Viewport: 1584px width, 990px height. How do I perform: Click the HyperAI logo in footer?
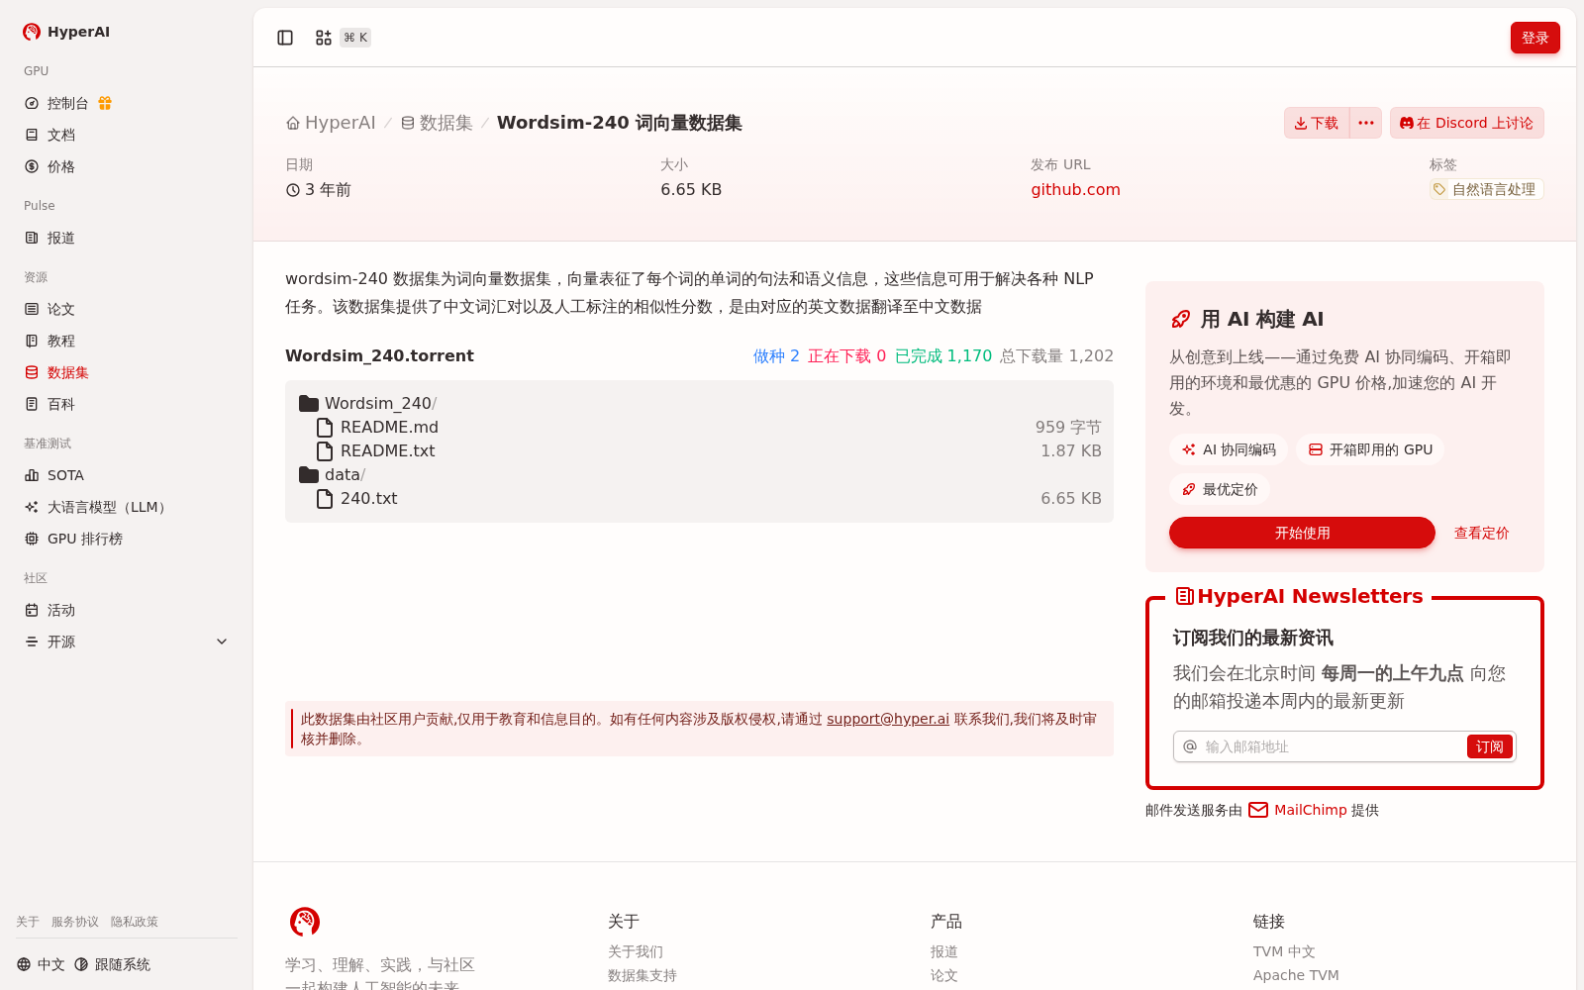coord(305,922)
